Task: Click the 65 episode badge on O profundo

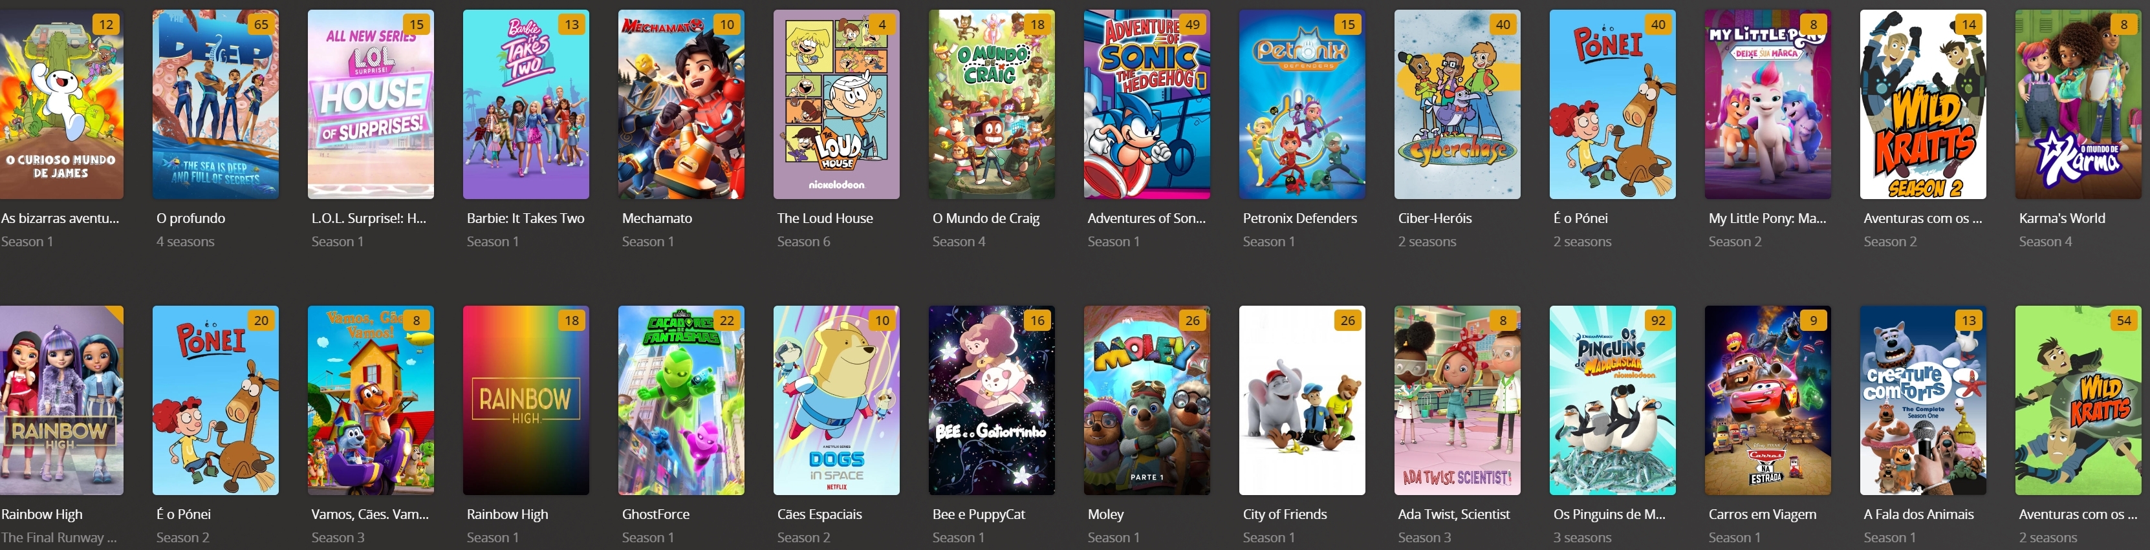Action: 261,24
